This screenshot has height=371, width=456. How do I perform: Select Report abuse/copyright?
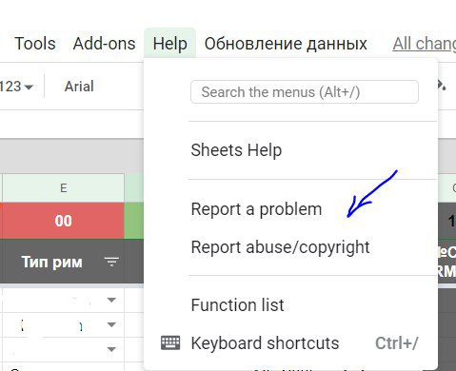[x=280, y=247]
